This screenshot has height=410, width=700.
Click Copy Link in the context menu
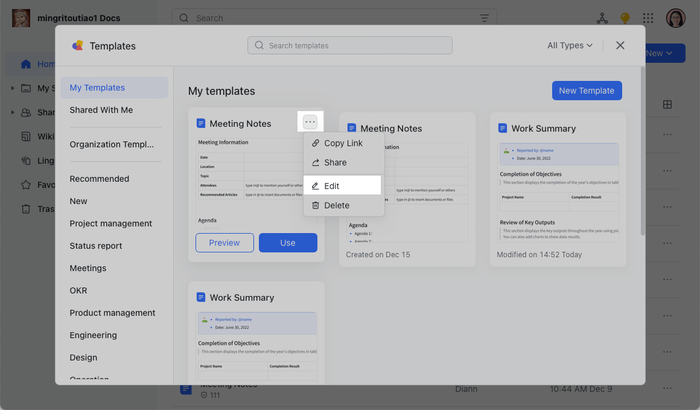click(x=343, y=143)
